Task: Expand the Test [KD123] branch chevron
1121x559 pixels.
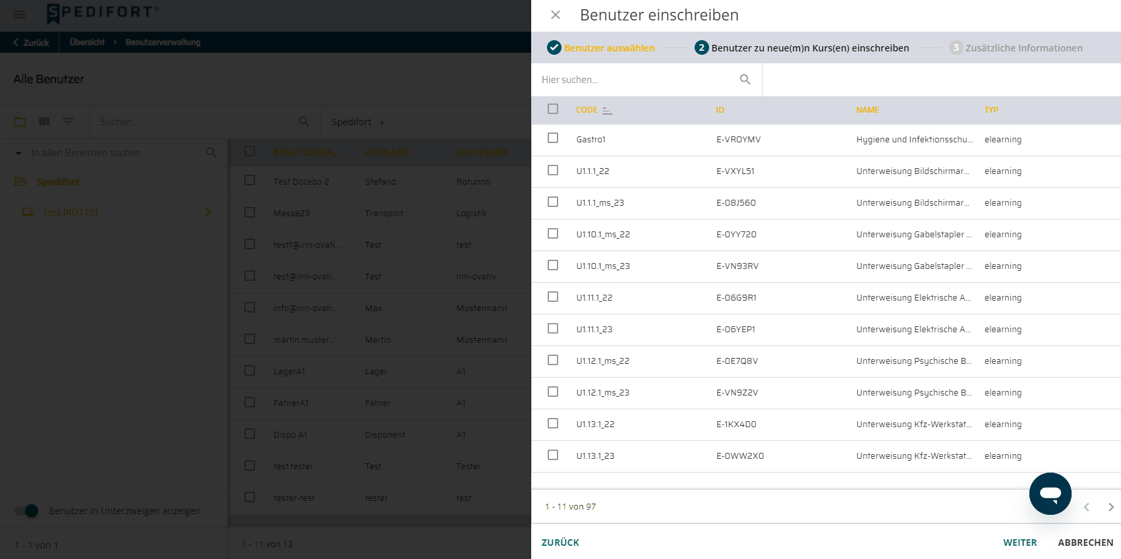Action: point(208,212)
